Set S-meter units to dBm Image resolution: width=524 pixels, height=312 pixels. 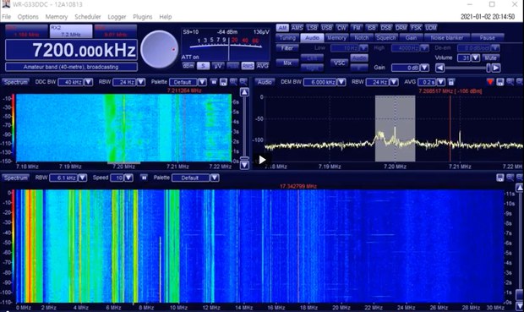point(188,66)
